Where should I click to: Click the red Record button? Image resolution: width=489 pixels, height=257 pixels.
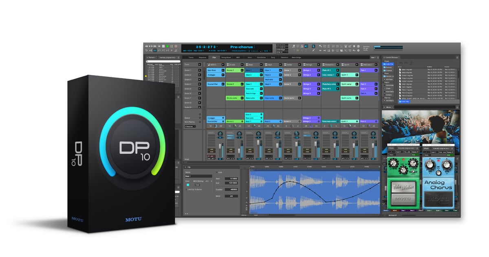[176, 47]
